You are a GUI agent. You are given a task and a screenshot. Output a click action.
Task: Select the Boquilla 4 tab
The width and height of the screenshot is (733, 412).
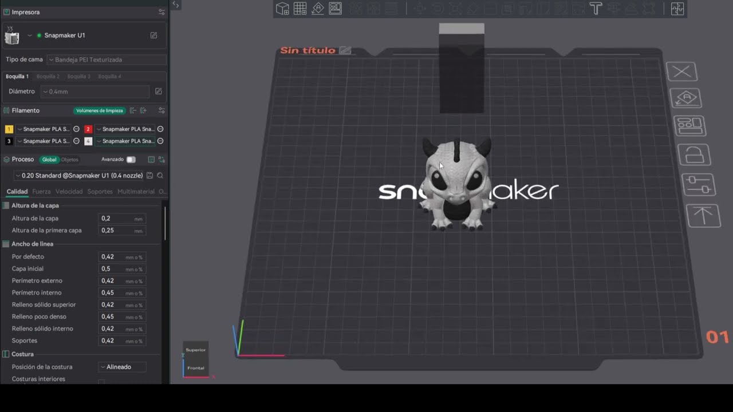(x=110, y=76)
